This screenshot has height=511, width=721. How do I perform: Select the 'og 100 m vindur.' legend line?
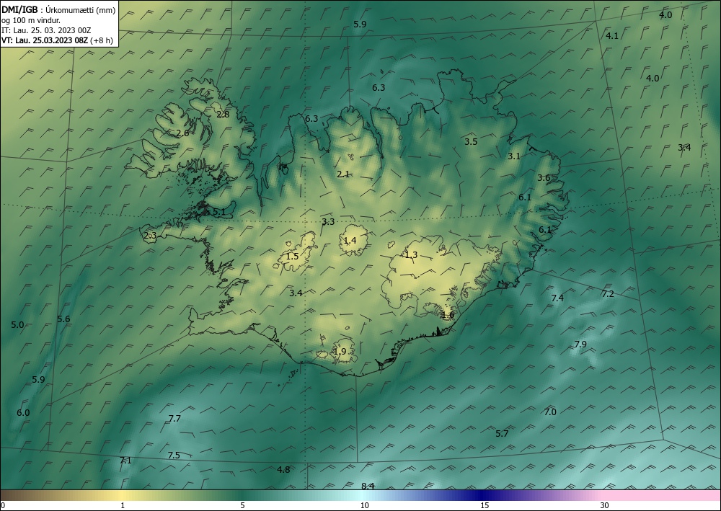coord(31,20)
